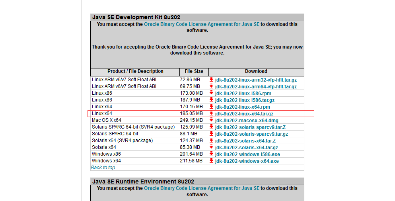
Task: Download jdk-8u202-linux-arm32-vfp-hflt.tar.gz link
Action: click(x=256, y=80)
